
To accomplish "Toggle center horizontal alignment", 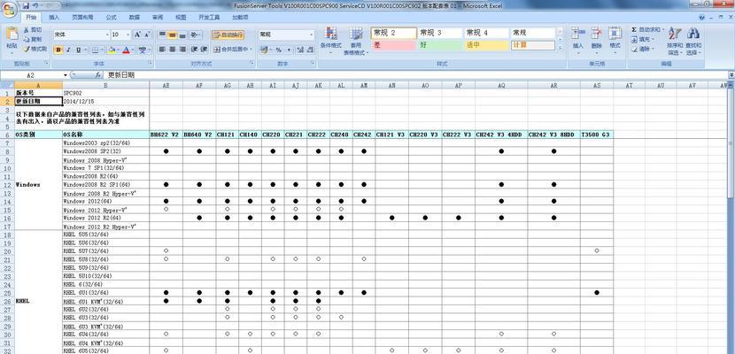I will coord(172,50).
